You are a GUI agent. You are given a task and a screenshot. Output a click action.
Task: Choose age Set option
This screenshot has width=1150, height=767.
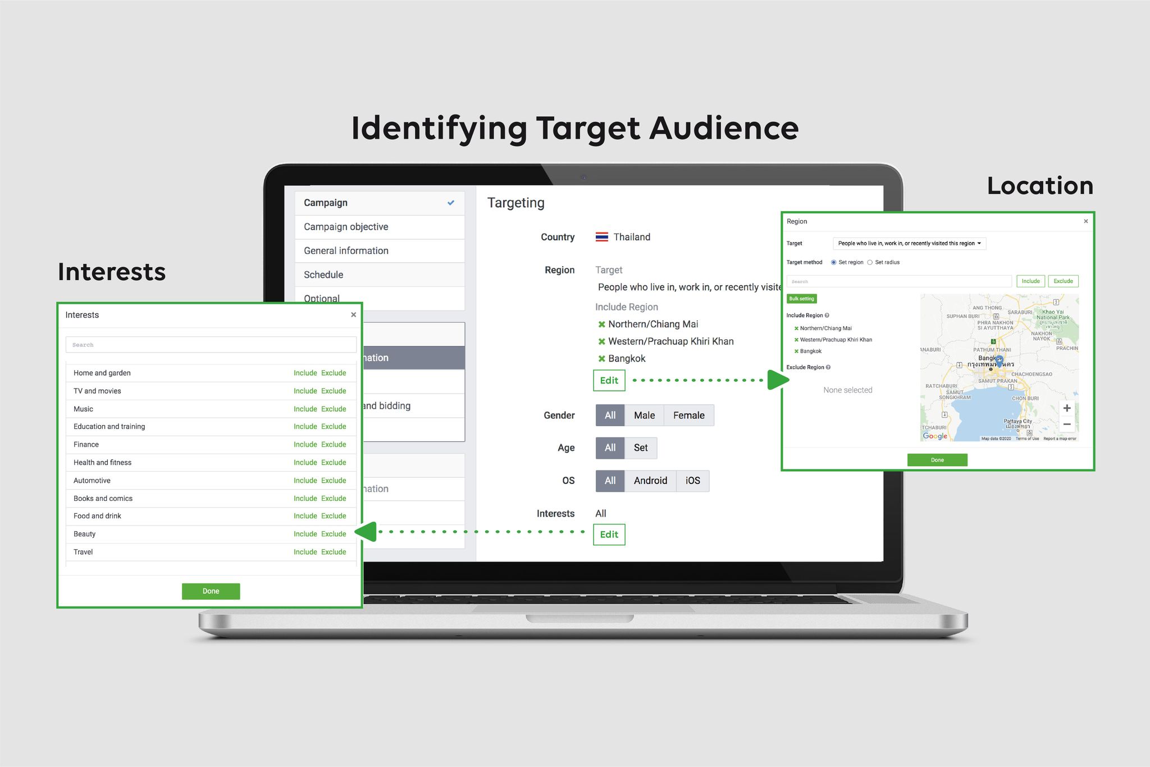coord(641,448)
